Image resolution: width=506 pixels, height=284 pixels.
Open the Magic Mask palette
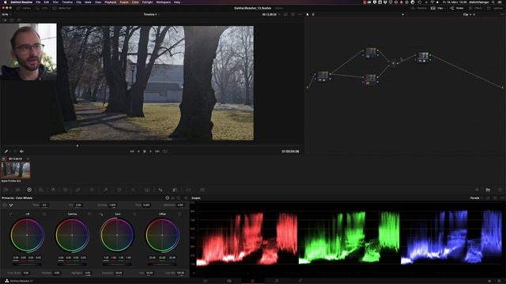click(x=147, y=190)
